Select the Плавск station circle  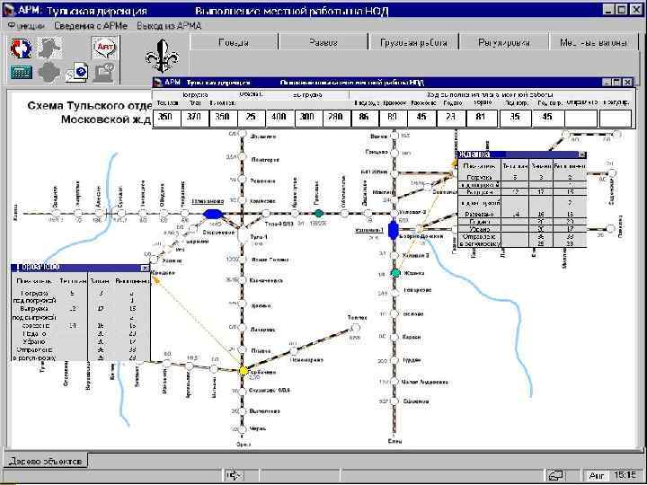click(243, 349)
